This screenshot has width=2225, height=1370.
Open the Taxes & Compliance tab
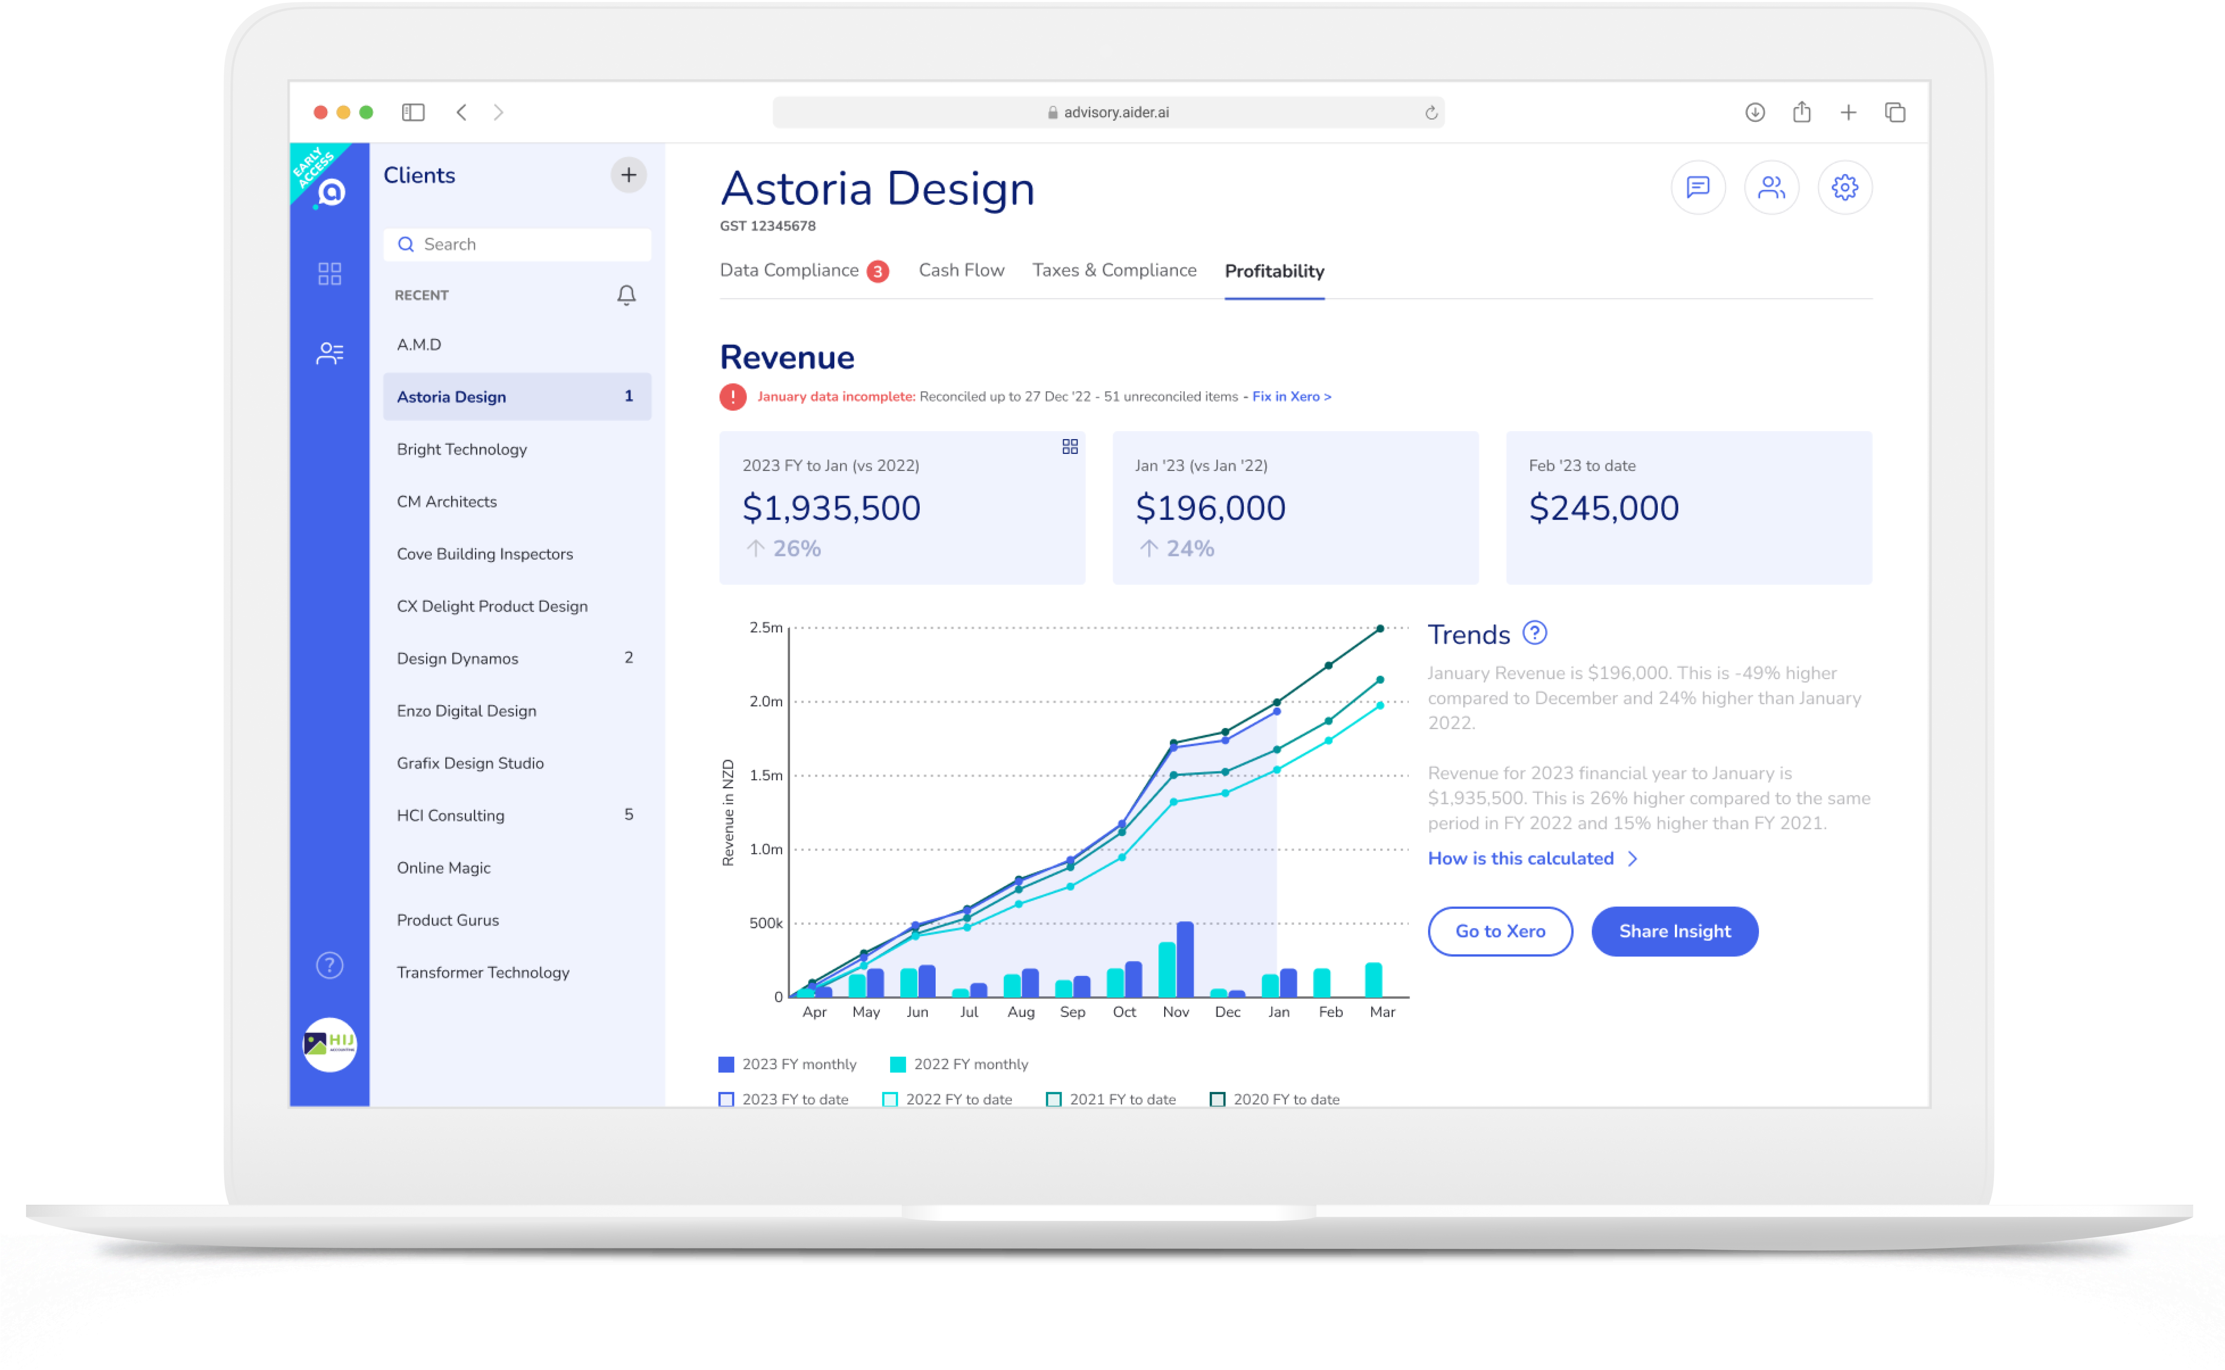pos(1113,270)
